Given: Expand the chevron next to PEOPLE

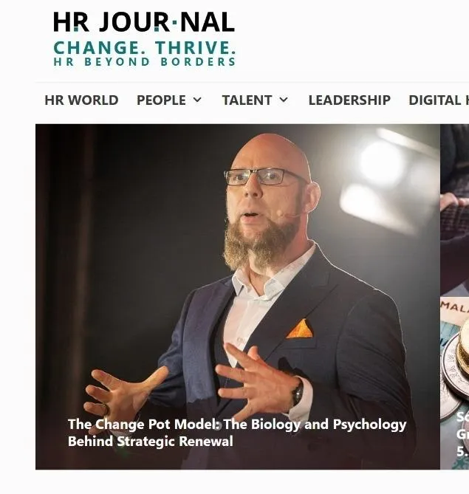Looking at the screenshot, I should 197,100.
